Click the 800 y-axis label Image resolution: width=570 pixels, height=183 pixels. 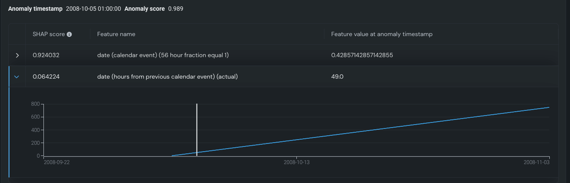pos(35,104)
